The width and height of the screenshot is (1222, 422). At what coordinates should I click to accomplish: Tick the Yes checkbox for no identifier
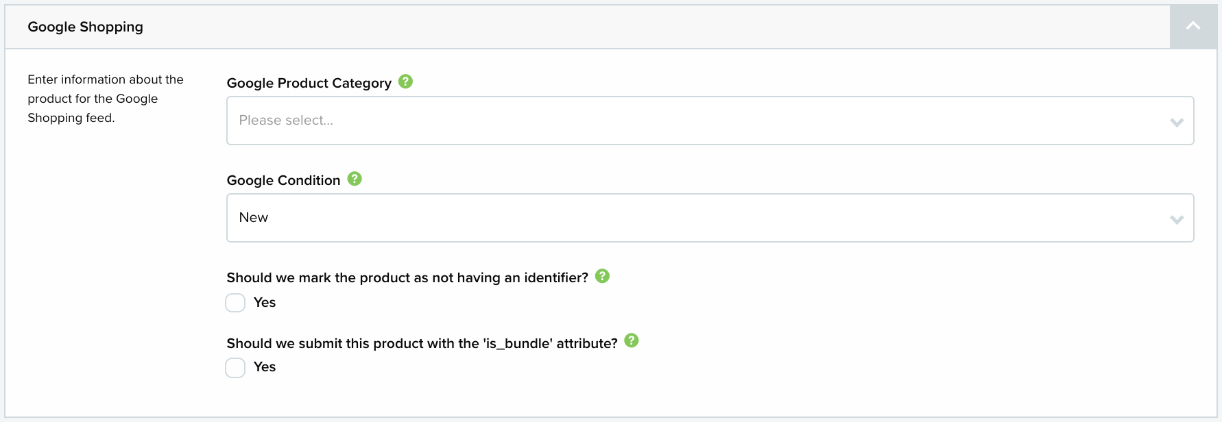235,303
